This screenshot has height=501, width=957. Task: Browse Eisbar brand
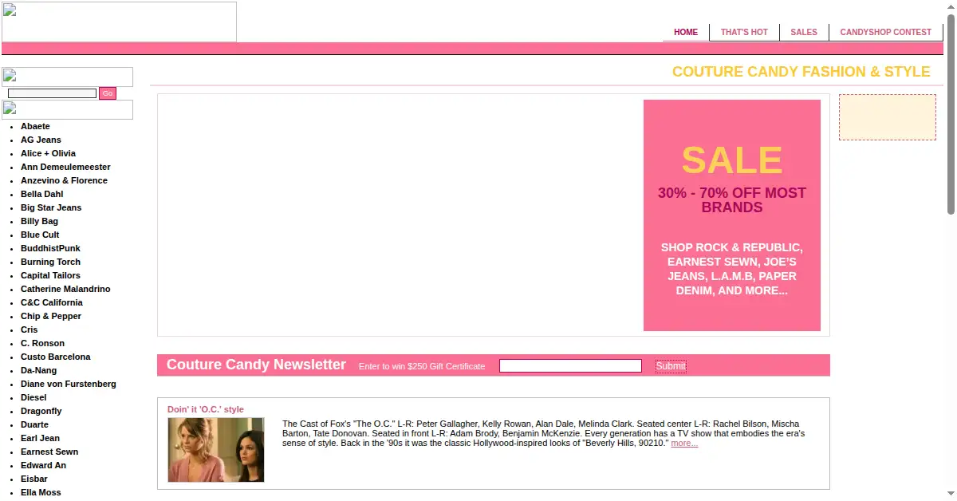pyautogui.click(x=33, y=479)
